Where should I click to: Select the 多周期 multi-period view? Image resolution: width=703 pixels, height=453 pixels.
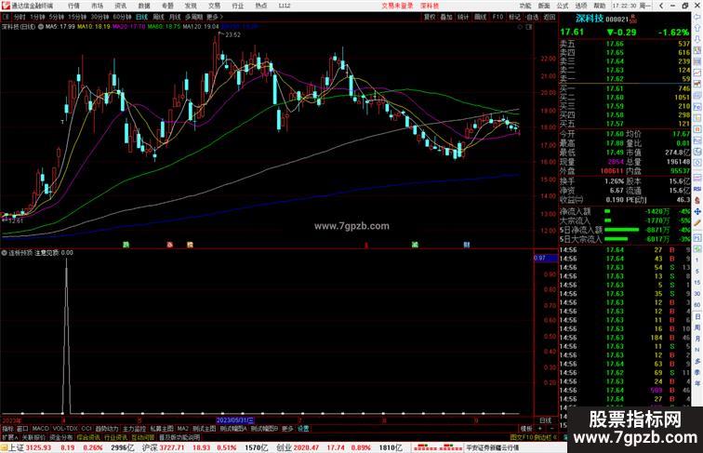193,17
